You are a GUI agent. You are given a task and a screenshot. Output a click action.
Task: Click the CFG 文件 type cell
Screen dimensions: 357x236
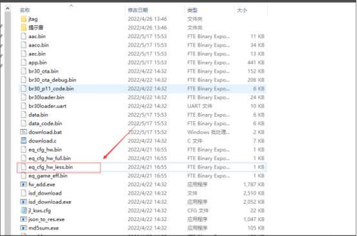(198, 210)
